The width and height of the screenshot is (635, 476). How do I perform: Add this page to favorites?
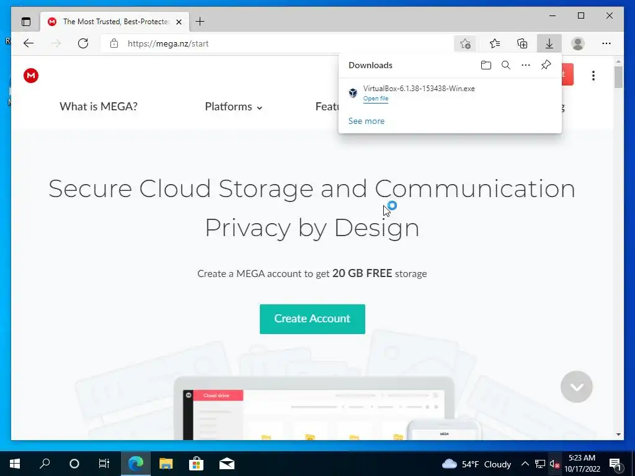click(465, 43)
